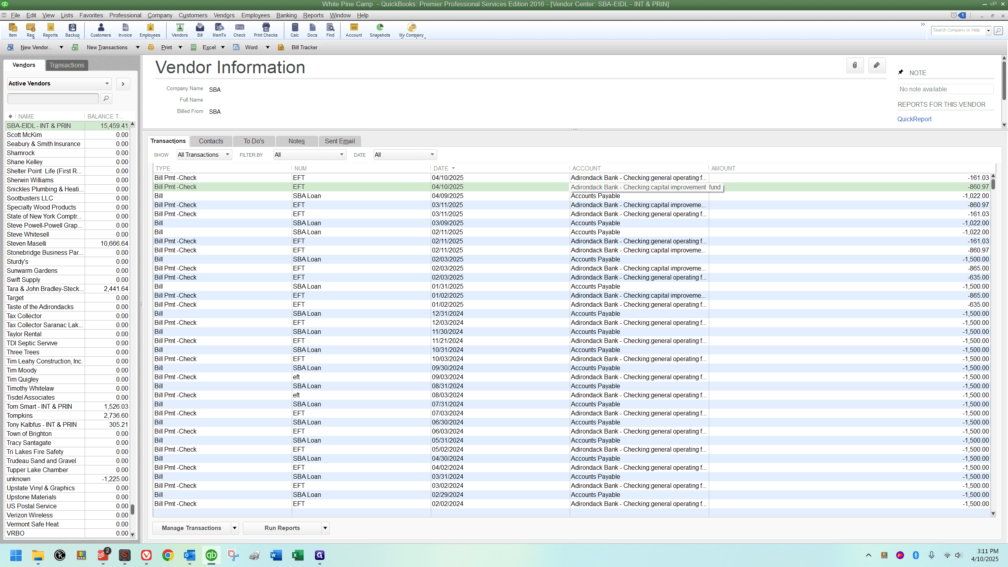Click the Windows Start button

16,555
